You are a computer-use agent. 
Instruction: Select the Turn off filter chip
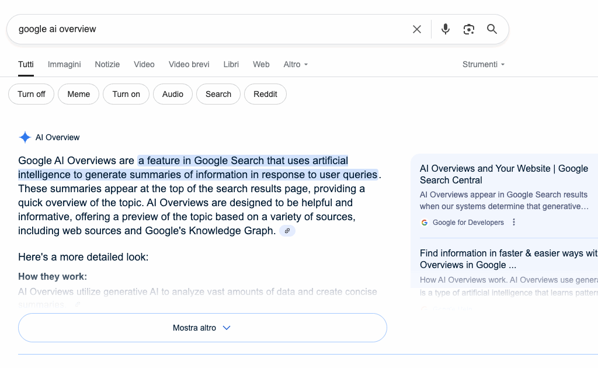coord(32,94)
